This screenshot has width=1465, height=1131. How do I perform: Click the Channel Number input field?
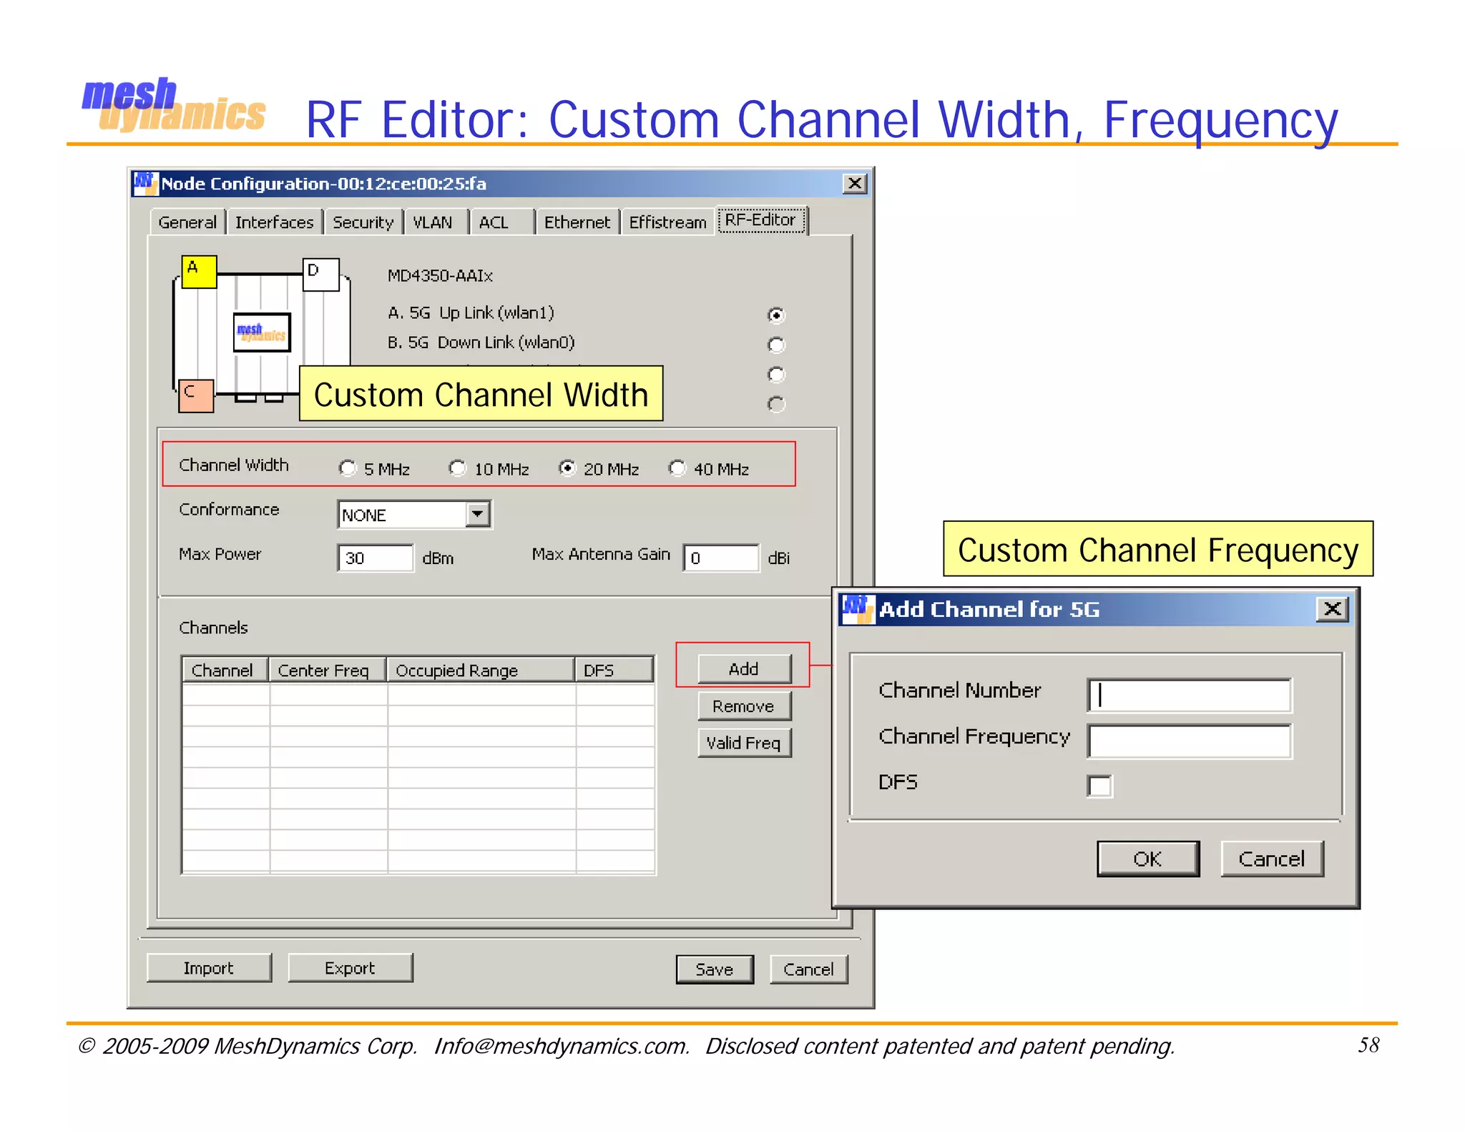[x=1190, y=695]
